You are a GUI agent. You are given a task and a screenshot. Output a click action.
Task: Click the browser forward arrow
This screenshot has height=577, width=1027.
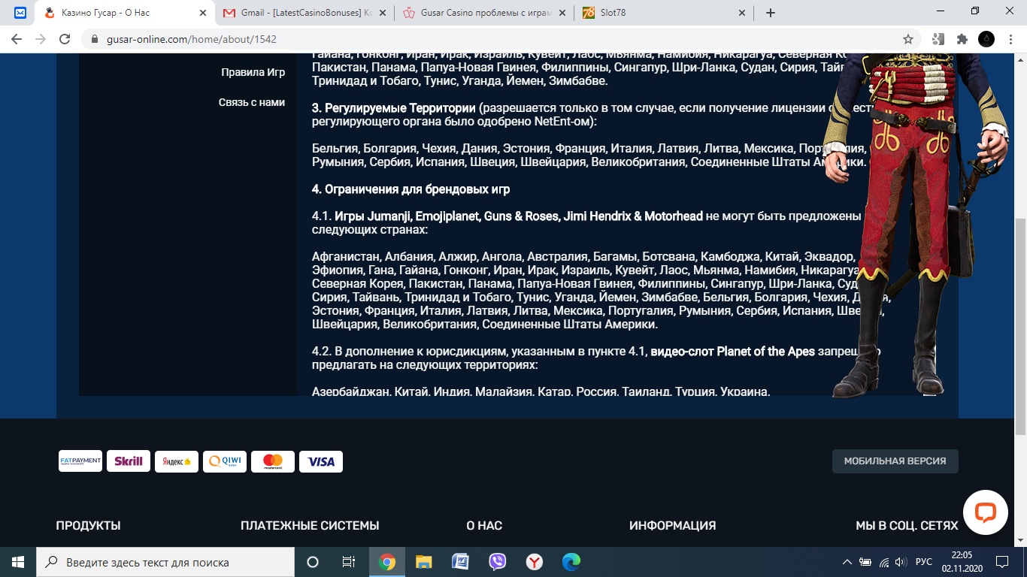41,39
